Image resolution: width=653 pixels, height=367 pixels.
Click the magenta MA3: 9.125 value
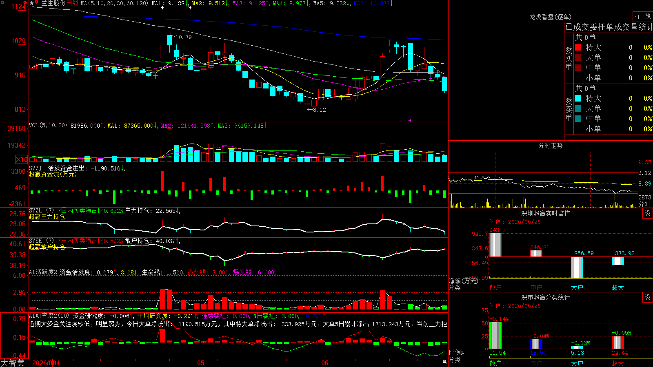249,3
